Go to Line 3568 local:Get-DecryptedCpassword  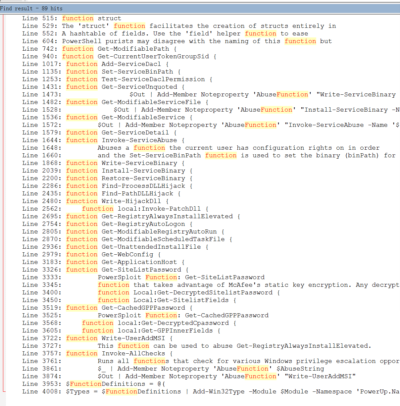(x=129, y=323)
